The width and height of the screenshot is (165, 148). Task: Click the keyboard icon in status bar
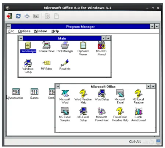click(x=145, y=142)
